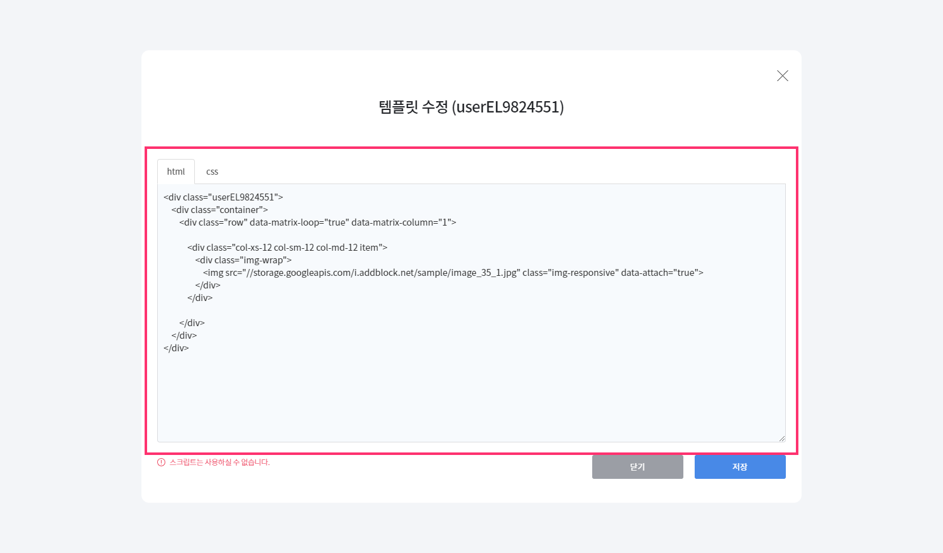Close the template edit dialog with the X icon
Screen dimensions: 943x553
click(782, 76)
